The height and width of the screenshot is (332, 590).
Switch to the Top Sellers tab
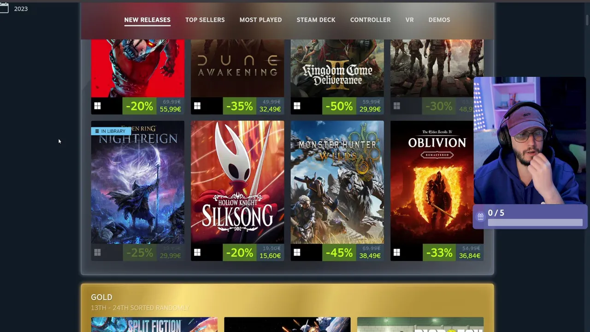coord(205,20)
